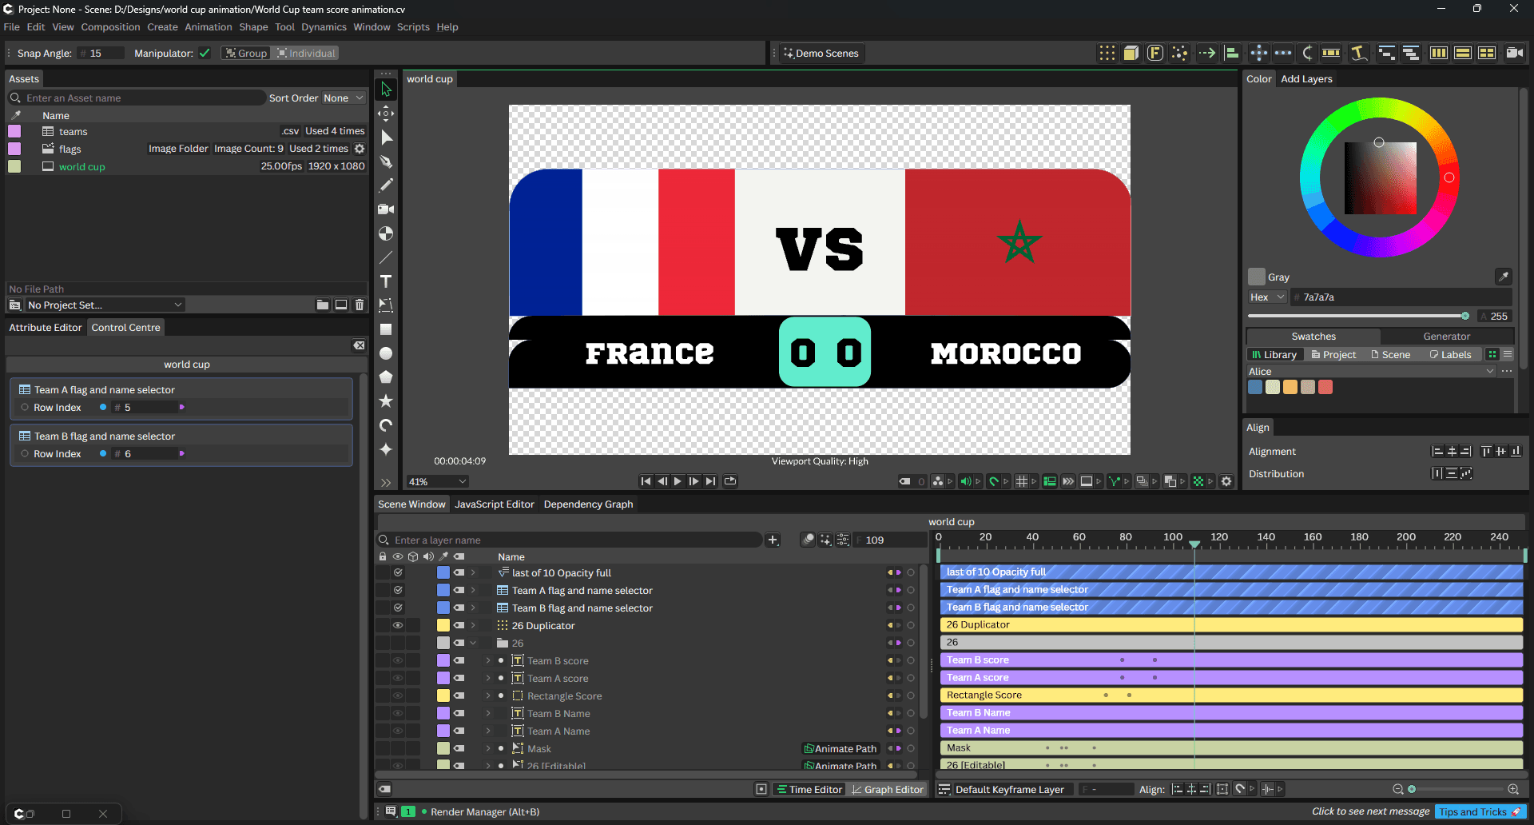Toggle check on last of 10 Opacity full

(398, 572)
